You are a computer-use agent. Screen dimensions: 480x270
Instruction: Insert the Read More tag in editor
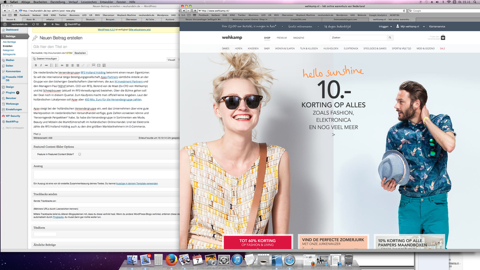coord(93,65)
